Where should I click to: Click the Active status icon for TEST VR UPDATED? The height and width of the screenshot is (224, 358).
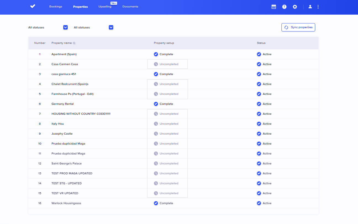[259, 193]
